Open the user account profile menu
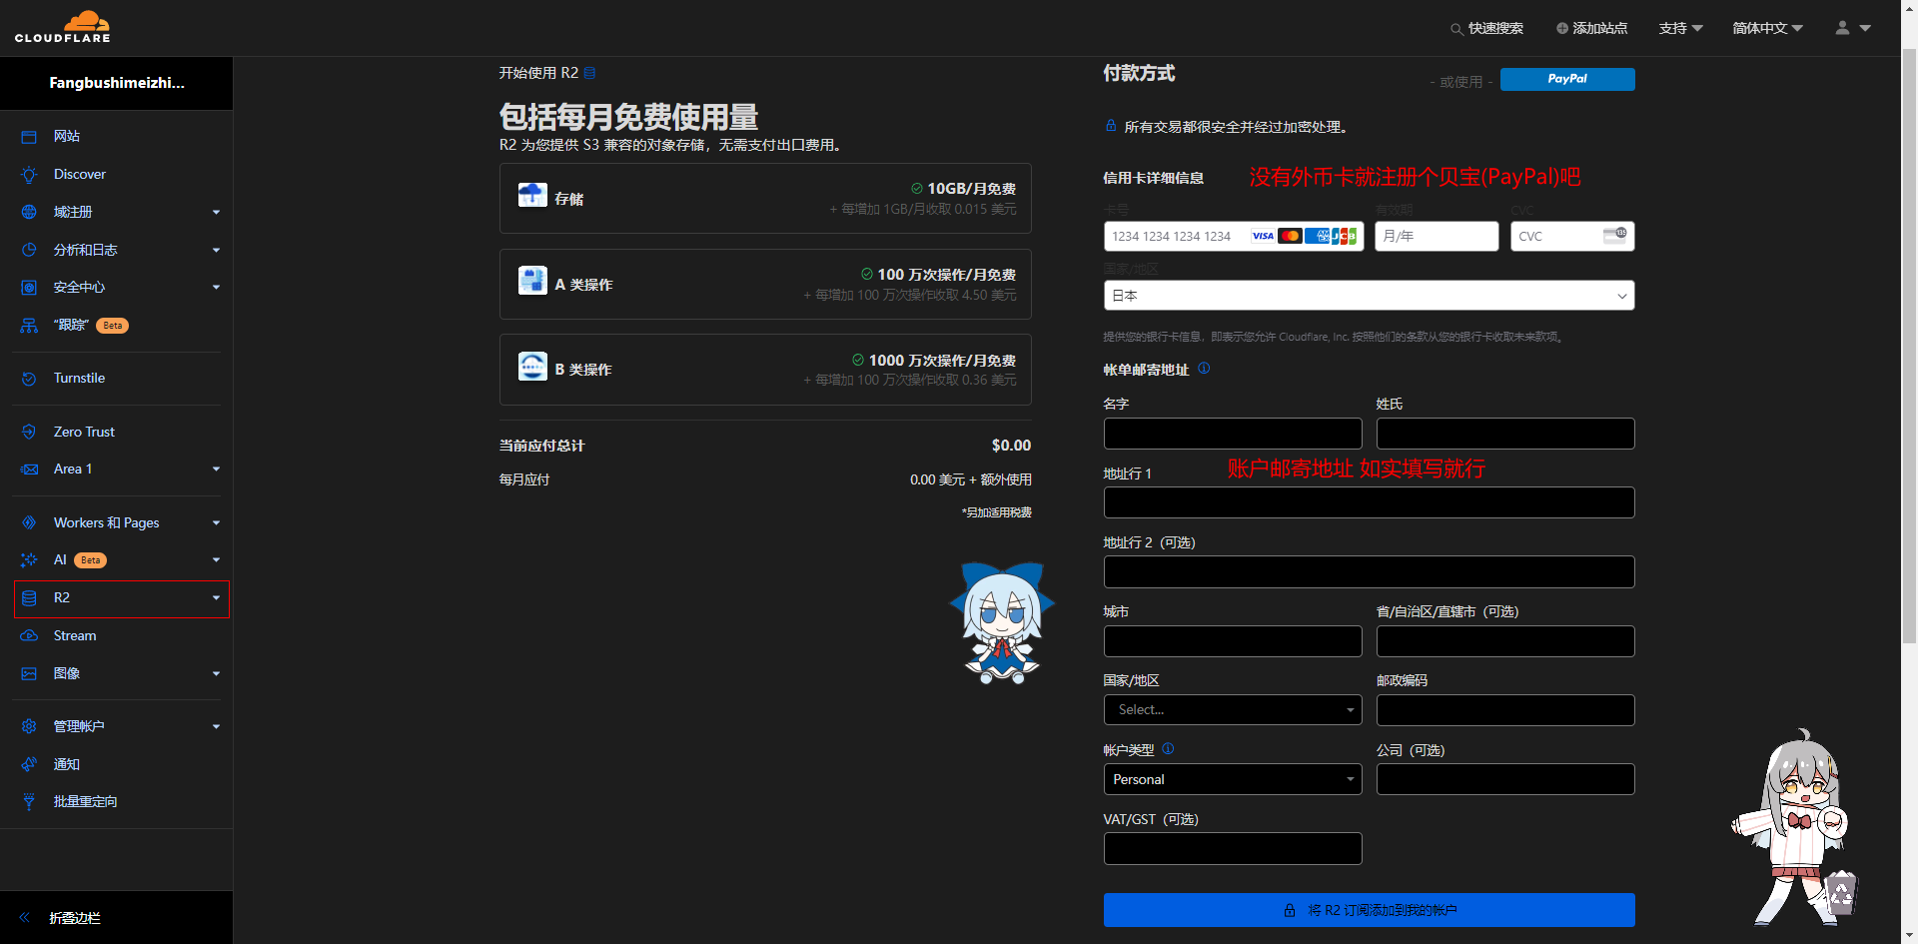Viewport: 1918px width, 944px height. tap(1851, 28)
